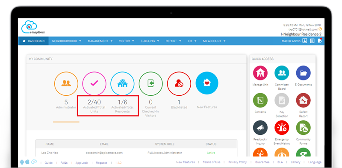
Task: Open the E-Documents folder icon
Action: 303,73
